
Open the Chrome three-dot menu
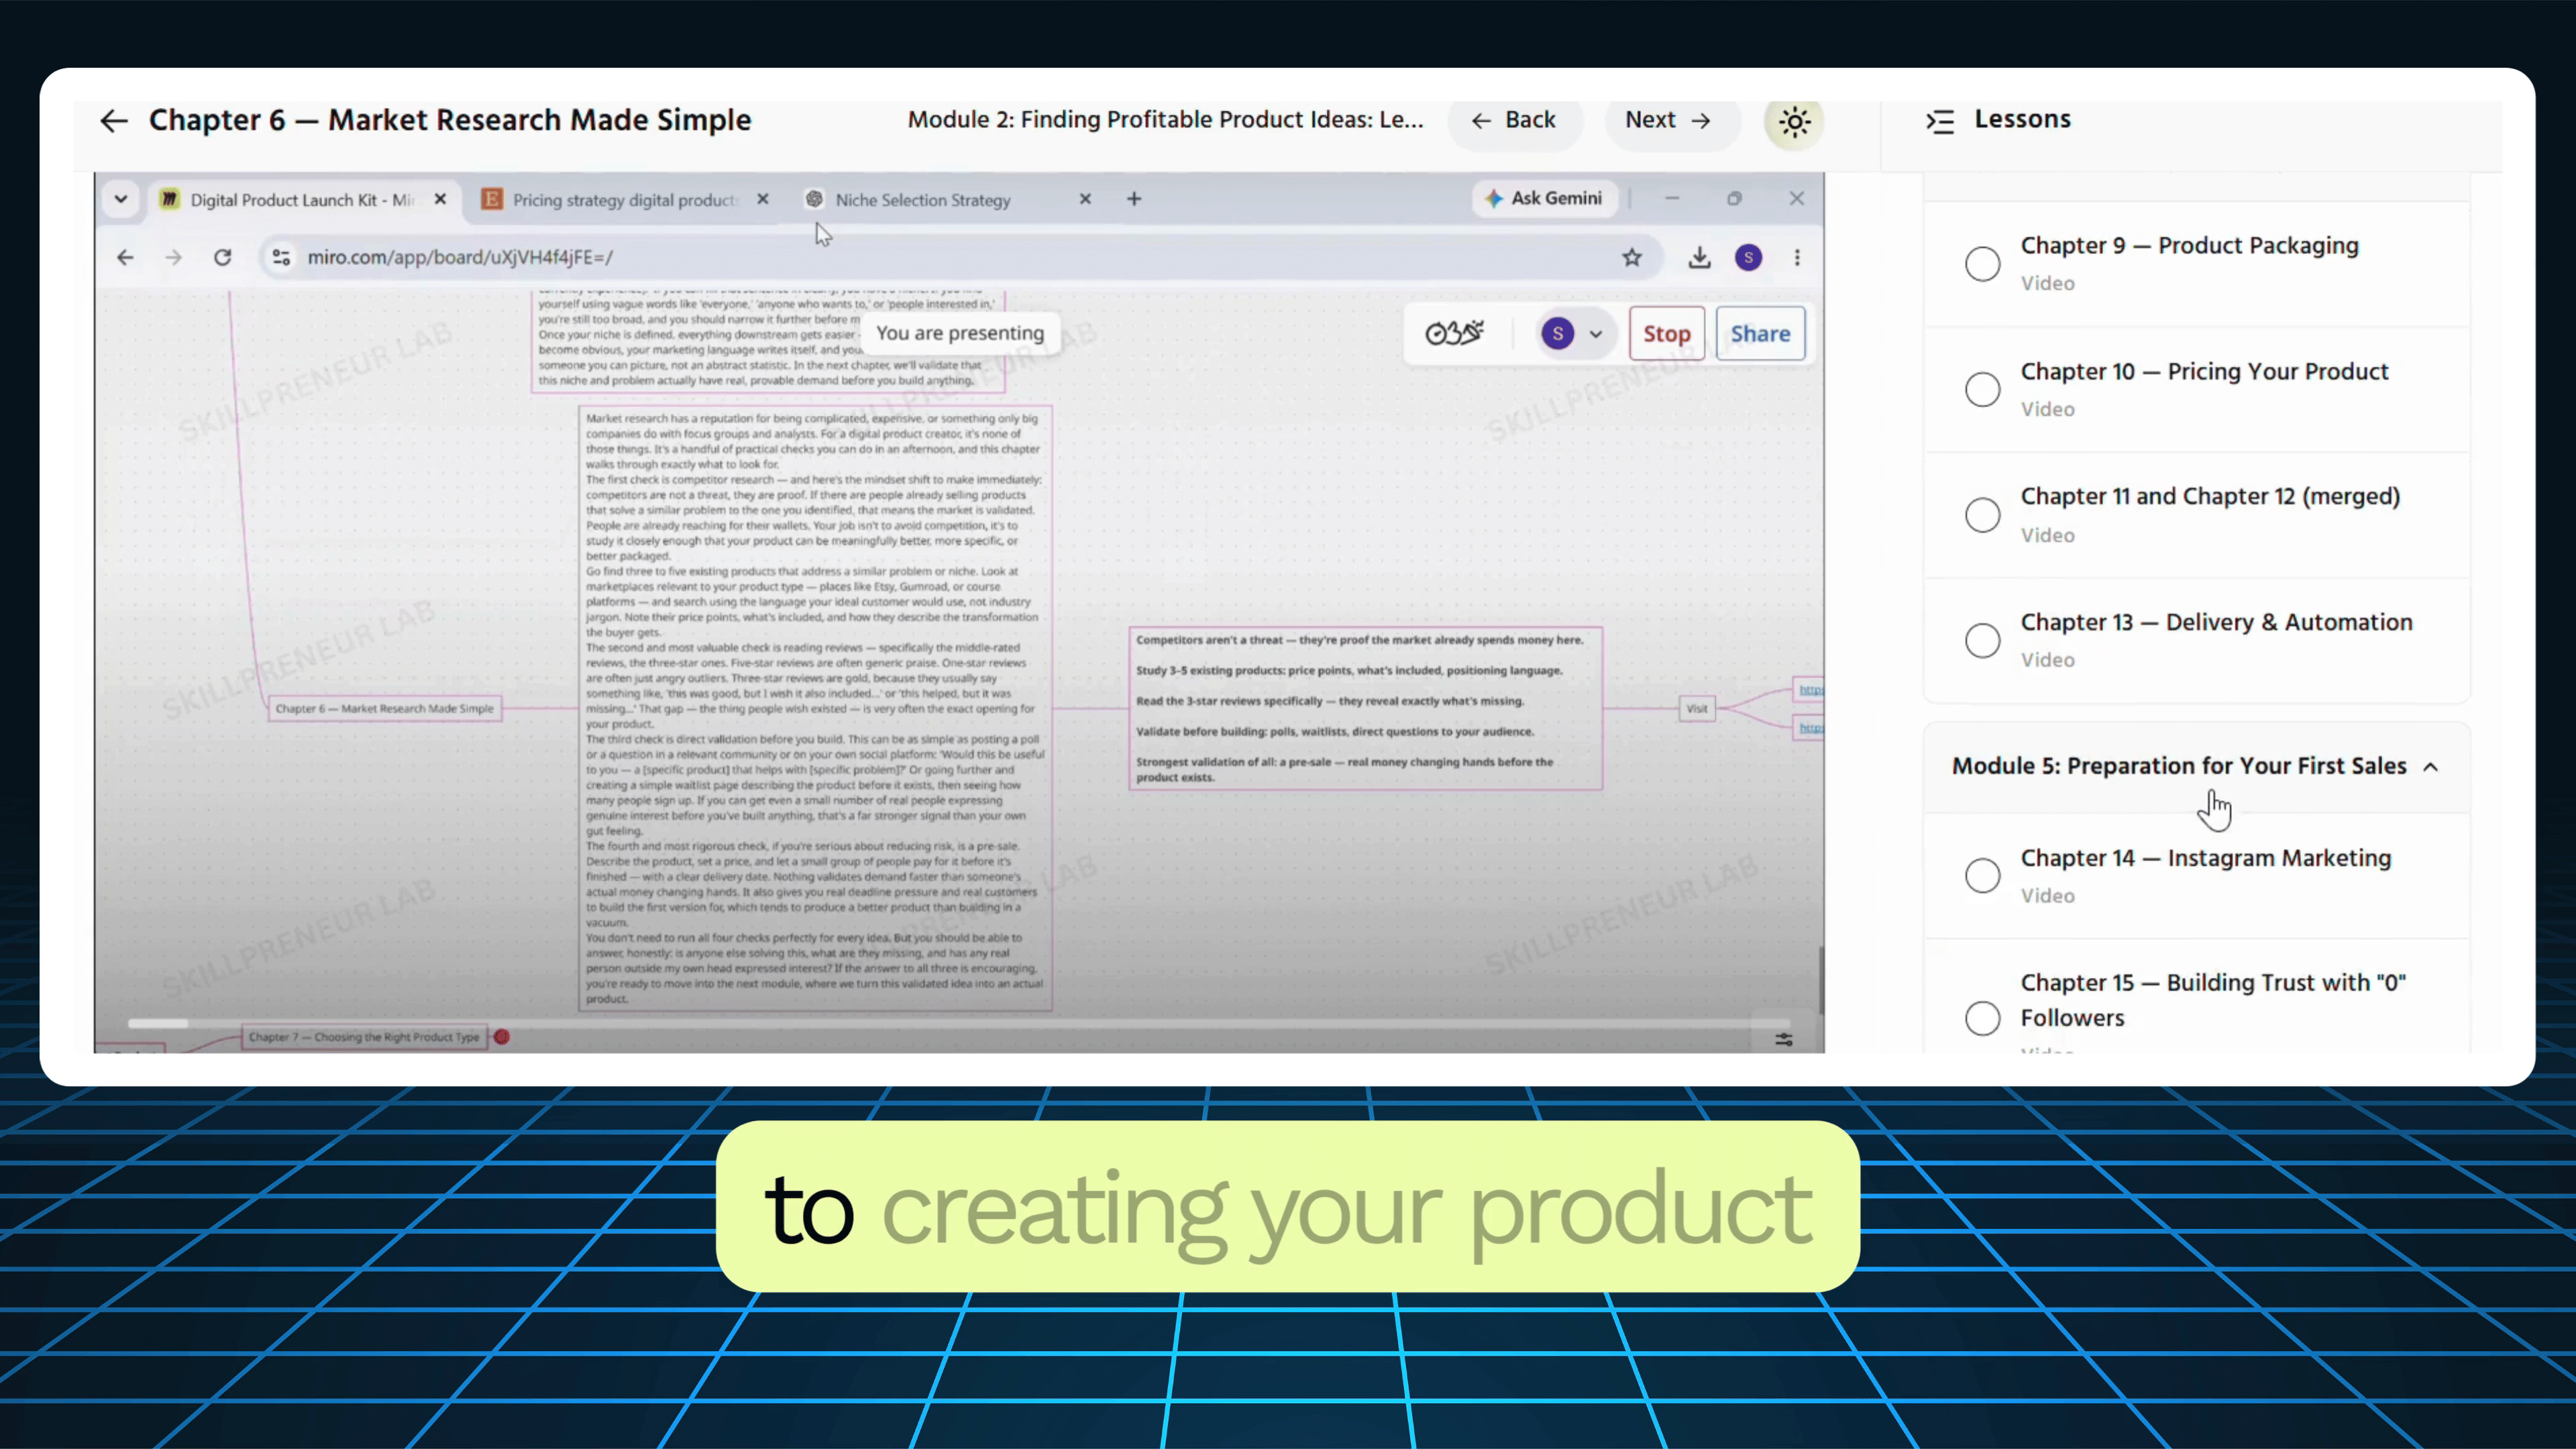pos(1797,258)
